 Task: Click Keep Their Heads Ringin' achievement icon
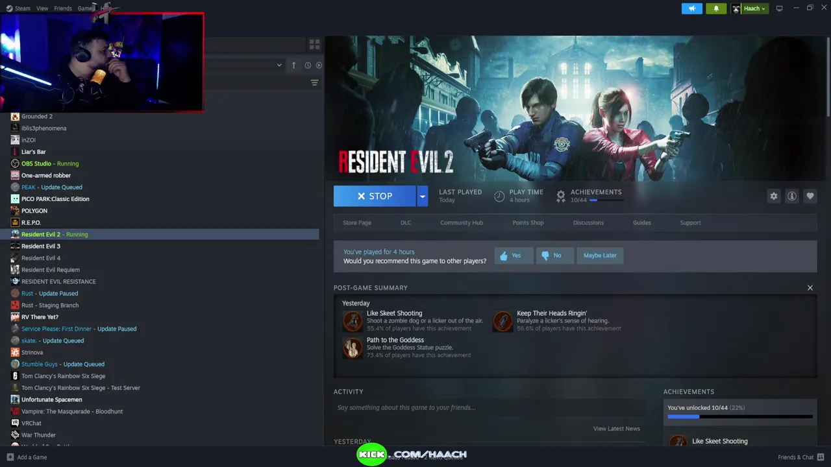(502, 321)
